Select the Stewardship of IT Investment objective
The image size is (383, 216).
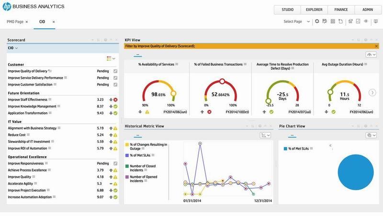29,141
